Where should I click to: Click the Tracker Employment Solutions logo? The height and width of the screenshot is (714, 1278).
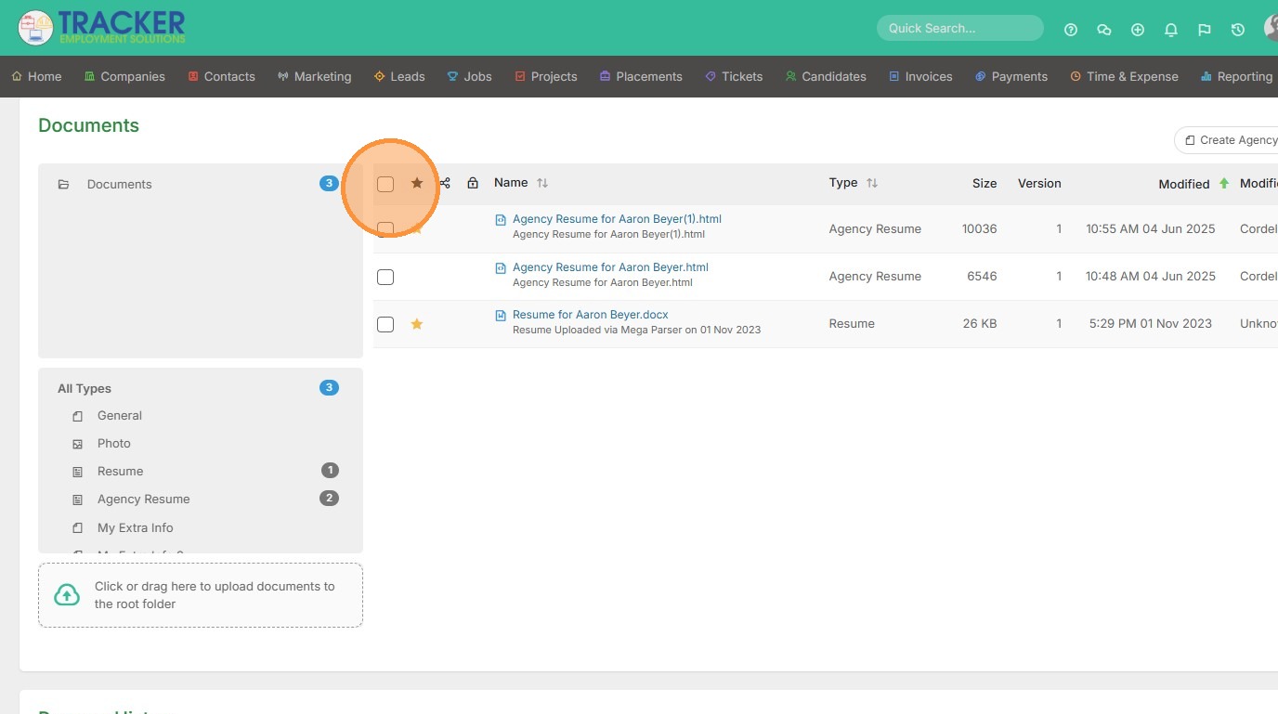tap(101, 28)
